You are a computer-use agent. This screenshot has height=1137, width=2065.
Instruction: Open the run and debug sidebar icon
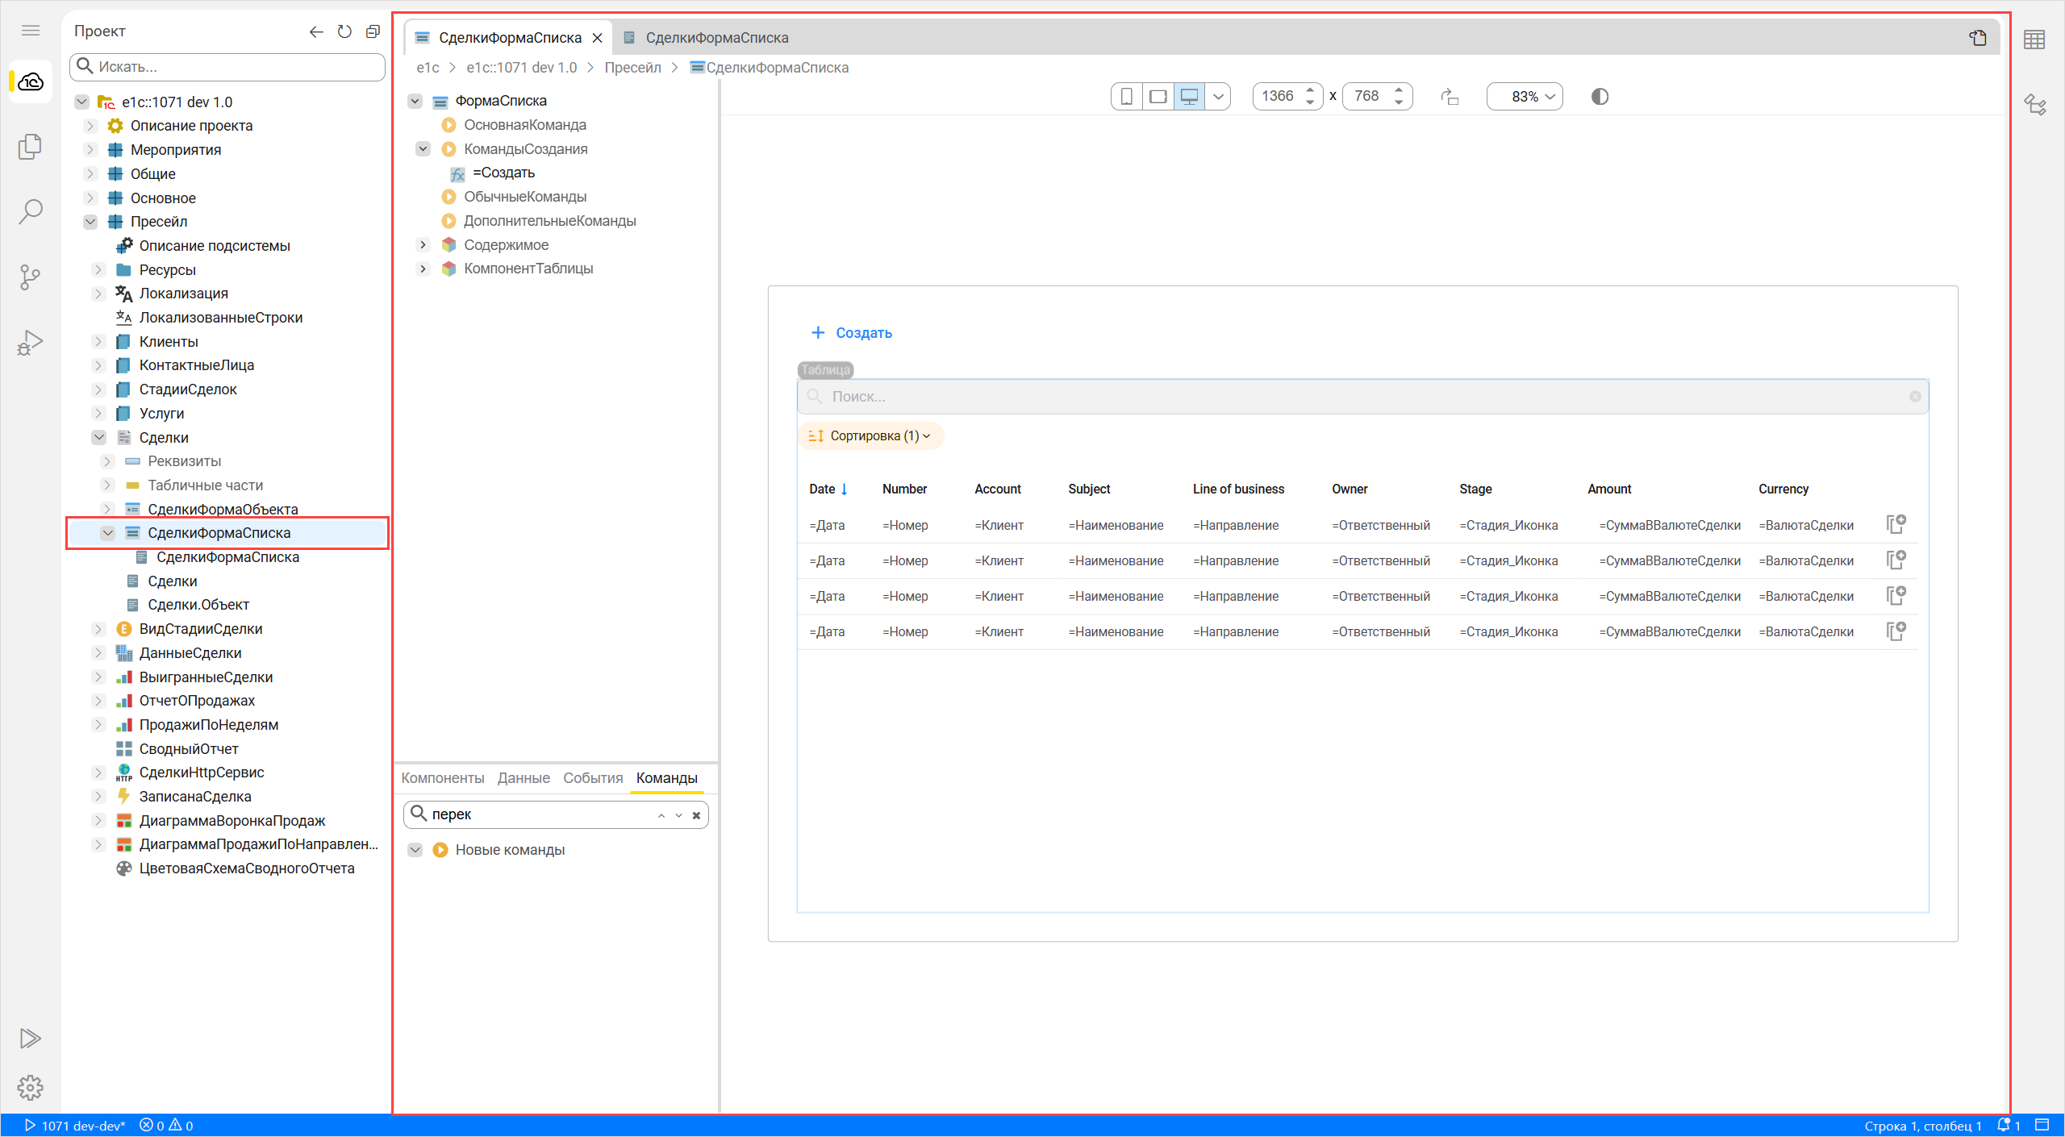click(31, 343)
